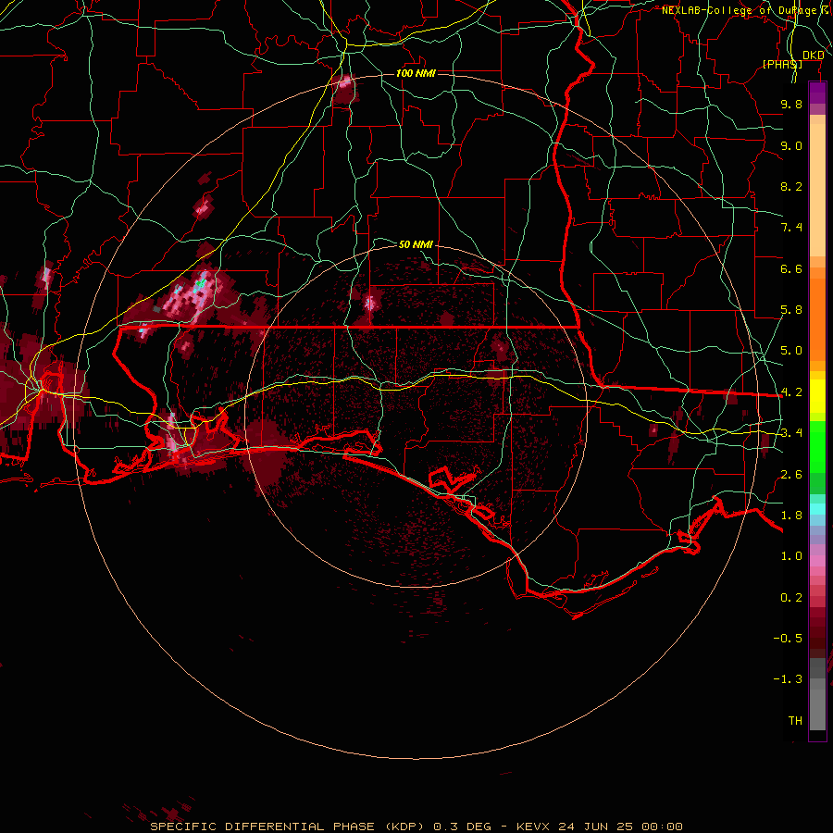Click the 4.2 scale value
The image size is (833, 833).
[x=791, y=392]
